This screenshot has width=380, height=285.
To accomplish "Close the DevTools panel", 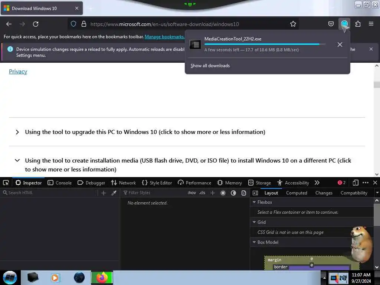I will tap(375, 183).
